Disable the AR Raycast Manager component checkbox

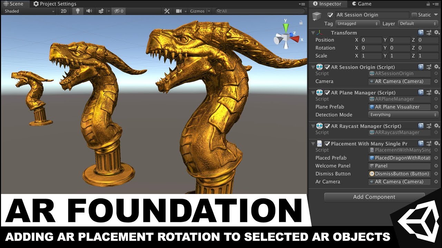[x=327, y=126]
